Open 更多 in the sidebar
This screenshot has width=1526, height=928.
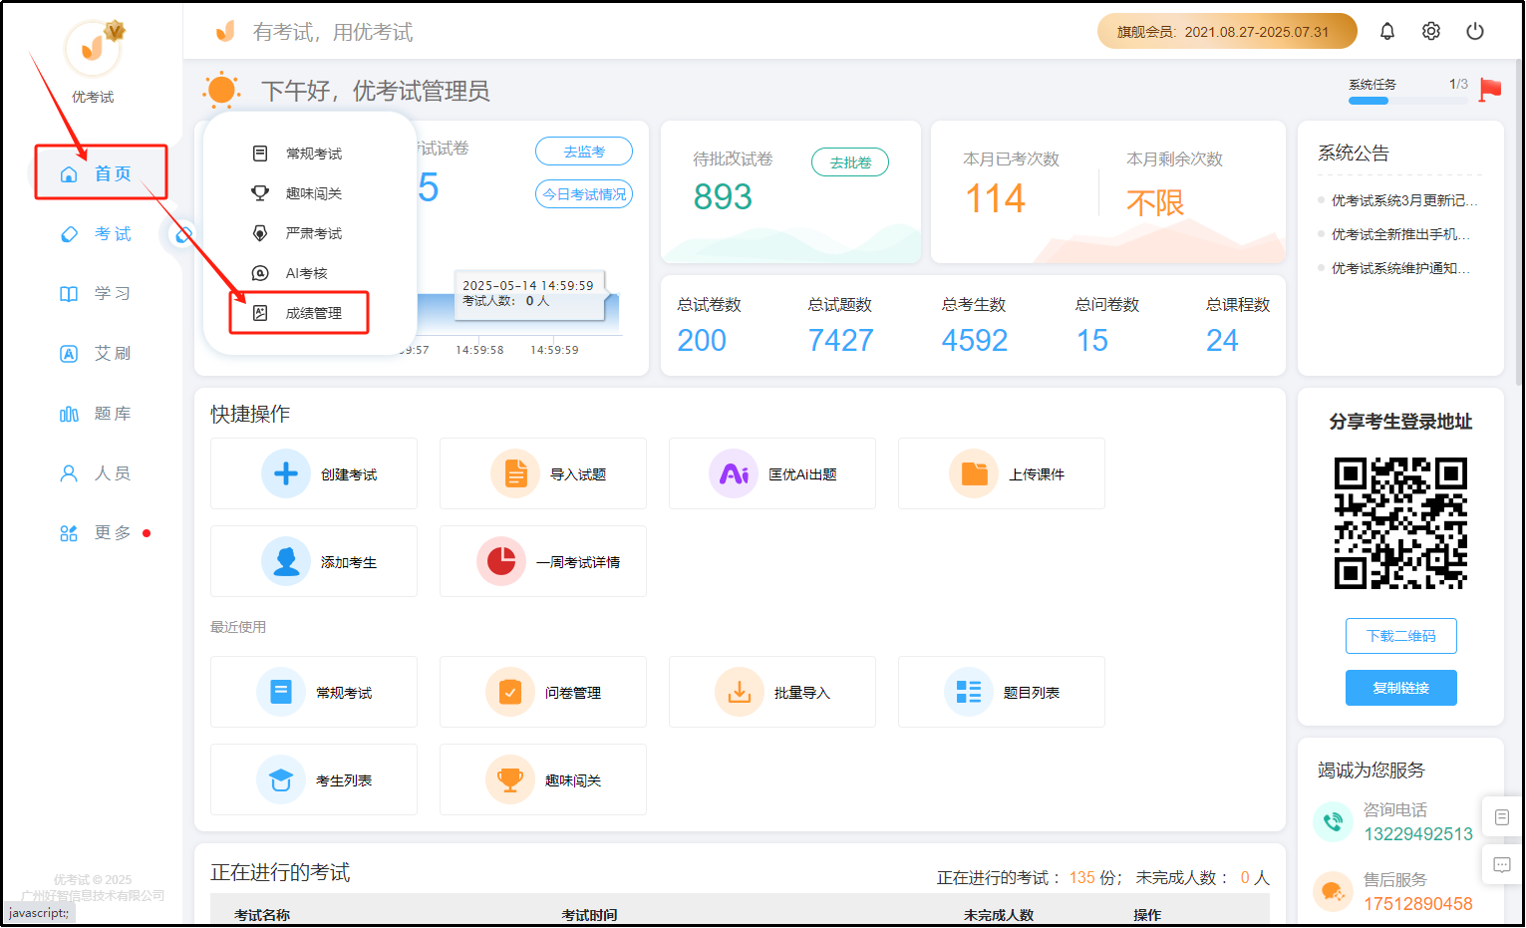[x=96, y=533]
